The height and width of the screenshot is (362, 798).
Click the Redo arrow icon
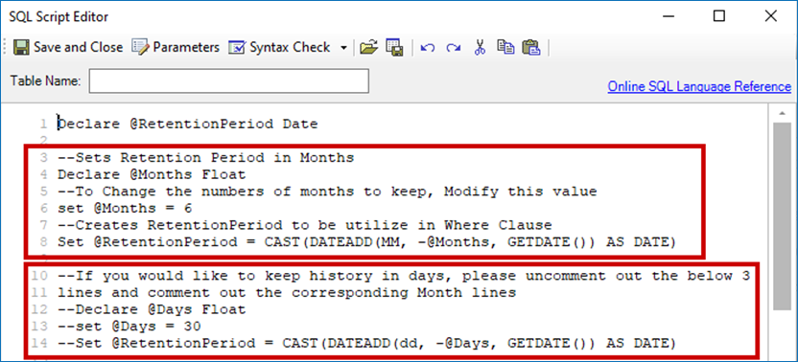tap(454, 48)
